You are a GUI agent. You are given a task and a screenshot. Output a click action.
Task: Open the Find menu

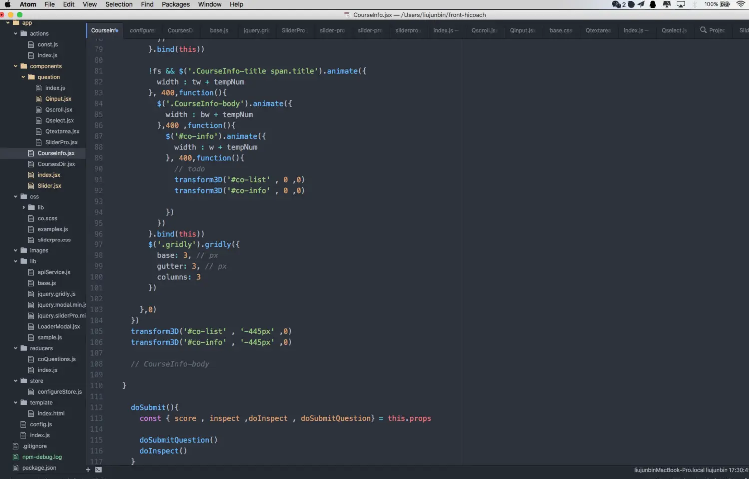[x=147, y=4]
